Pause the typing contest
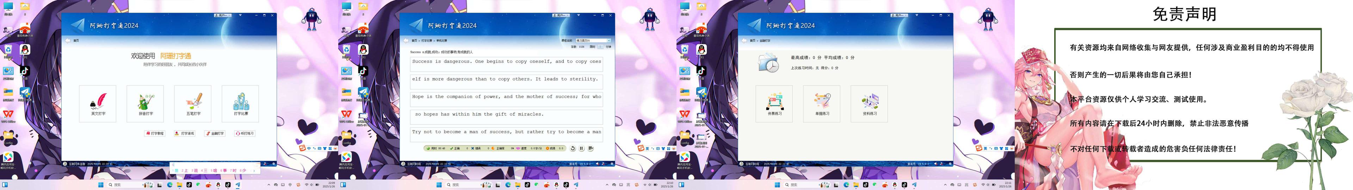 tap(581, 148)
